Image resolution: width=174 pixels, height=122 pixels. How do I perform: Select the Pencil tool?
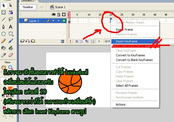click(x=4, y=41)
